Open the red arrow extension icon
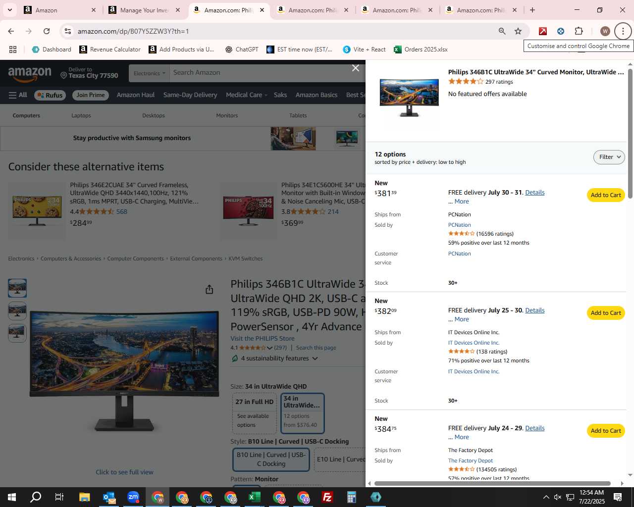The width and height of the screenshot is (634, 507). [x=543, y=31]
